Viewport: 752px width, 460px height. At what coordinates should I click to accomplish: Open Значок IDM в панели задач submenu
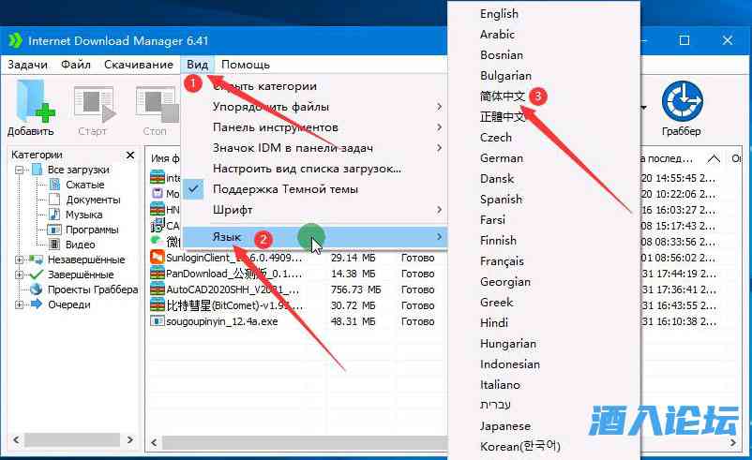[x=314, y=148]
